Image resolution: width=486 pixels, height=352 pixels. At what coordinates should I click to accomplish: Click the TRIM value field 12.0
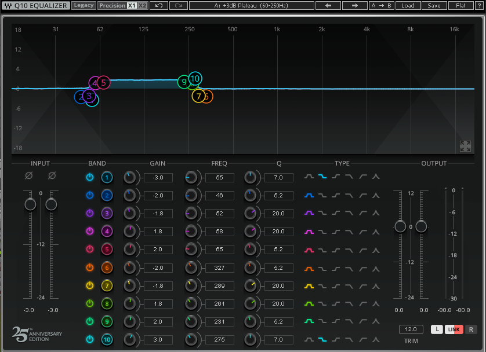pyautogui.click(x=411, y=329)
